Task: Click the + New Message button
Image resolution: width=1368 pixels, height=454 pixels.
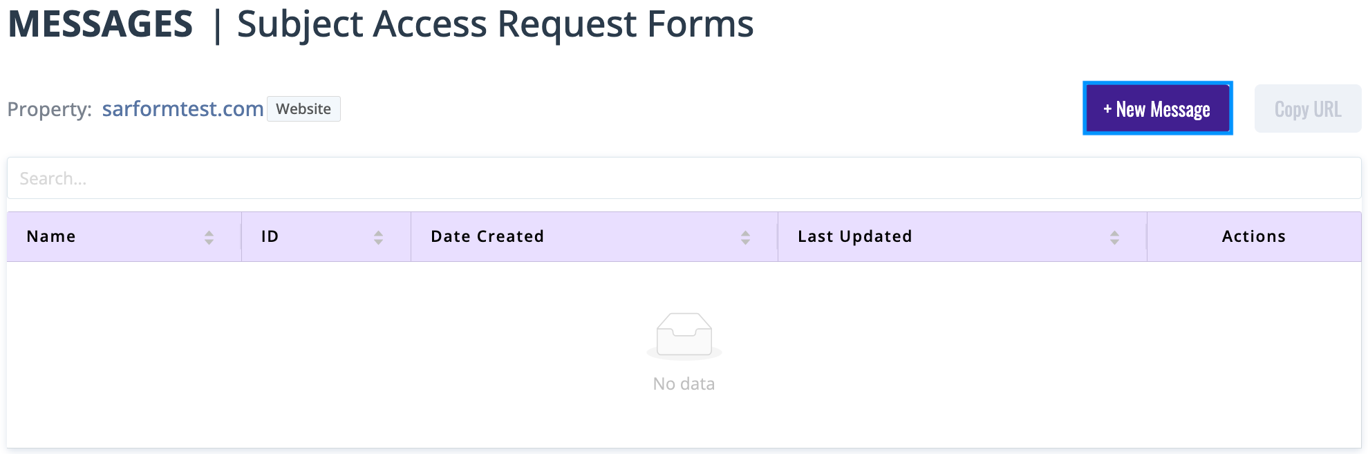Action: (1157, 108)
